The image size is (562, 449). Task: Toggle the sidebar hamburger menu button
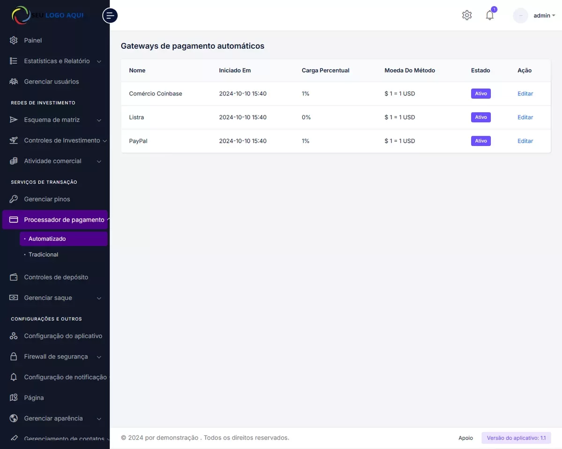[x=110, y=15]
